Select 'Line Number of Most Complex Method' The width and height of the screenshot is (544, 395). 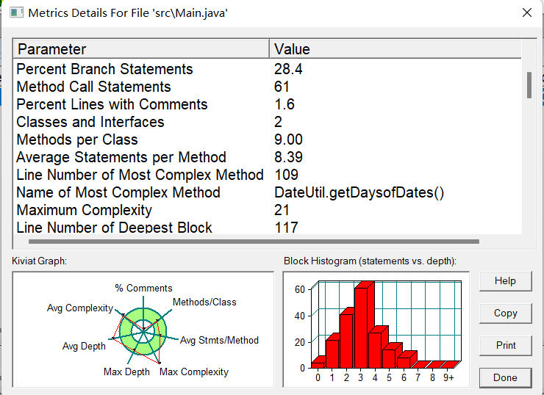click(268, 175)
